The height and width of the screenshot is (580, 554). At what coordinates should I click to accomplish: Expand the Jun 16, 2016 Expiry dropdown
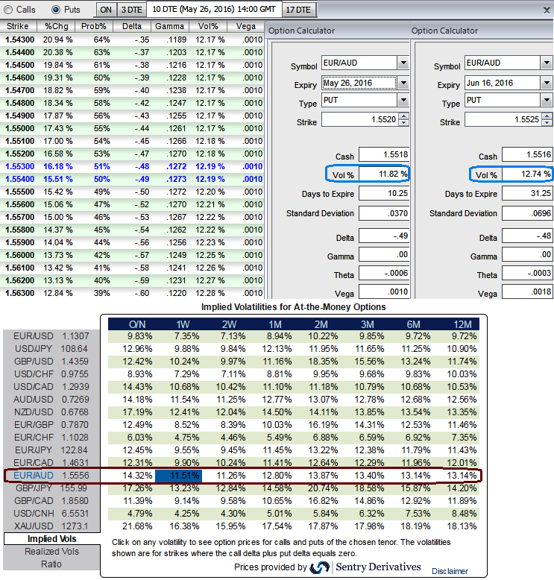coord(546,83)
